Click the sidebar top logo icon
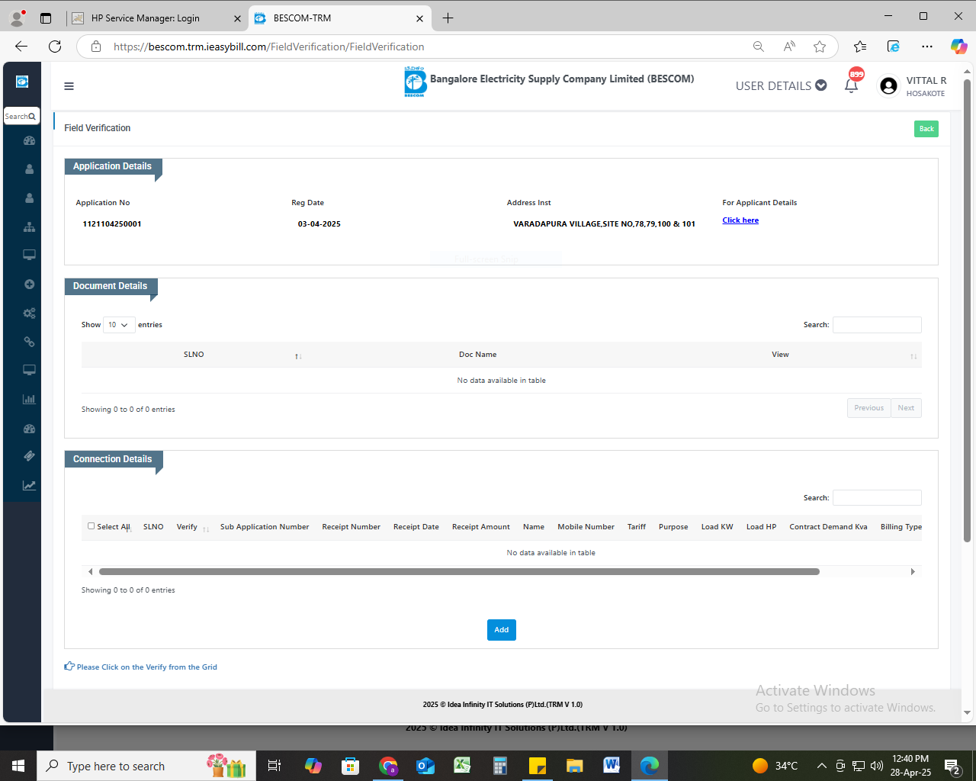 pyautogui.click(x=22, y=82)
